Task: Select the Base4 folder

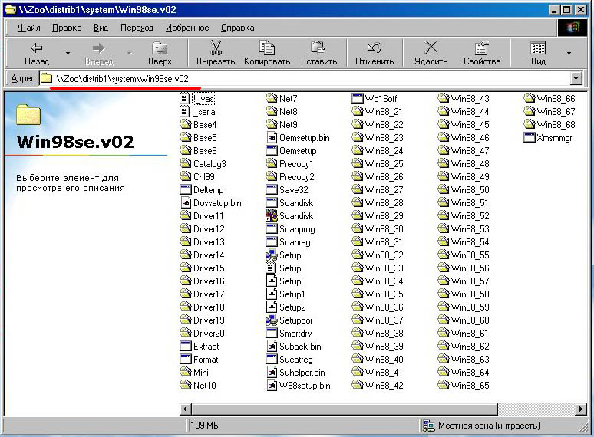Action: point(198,125)
